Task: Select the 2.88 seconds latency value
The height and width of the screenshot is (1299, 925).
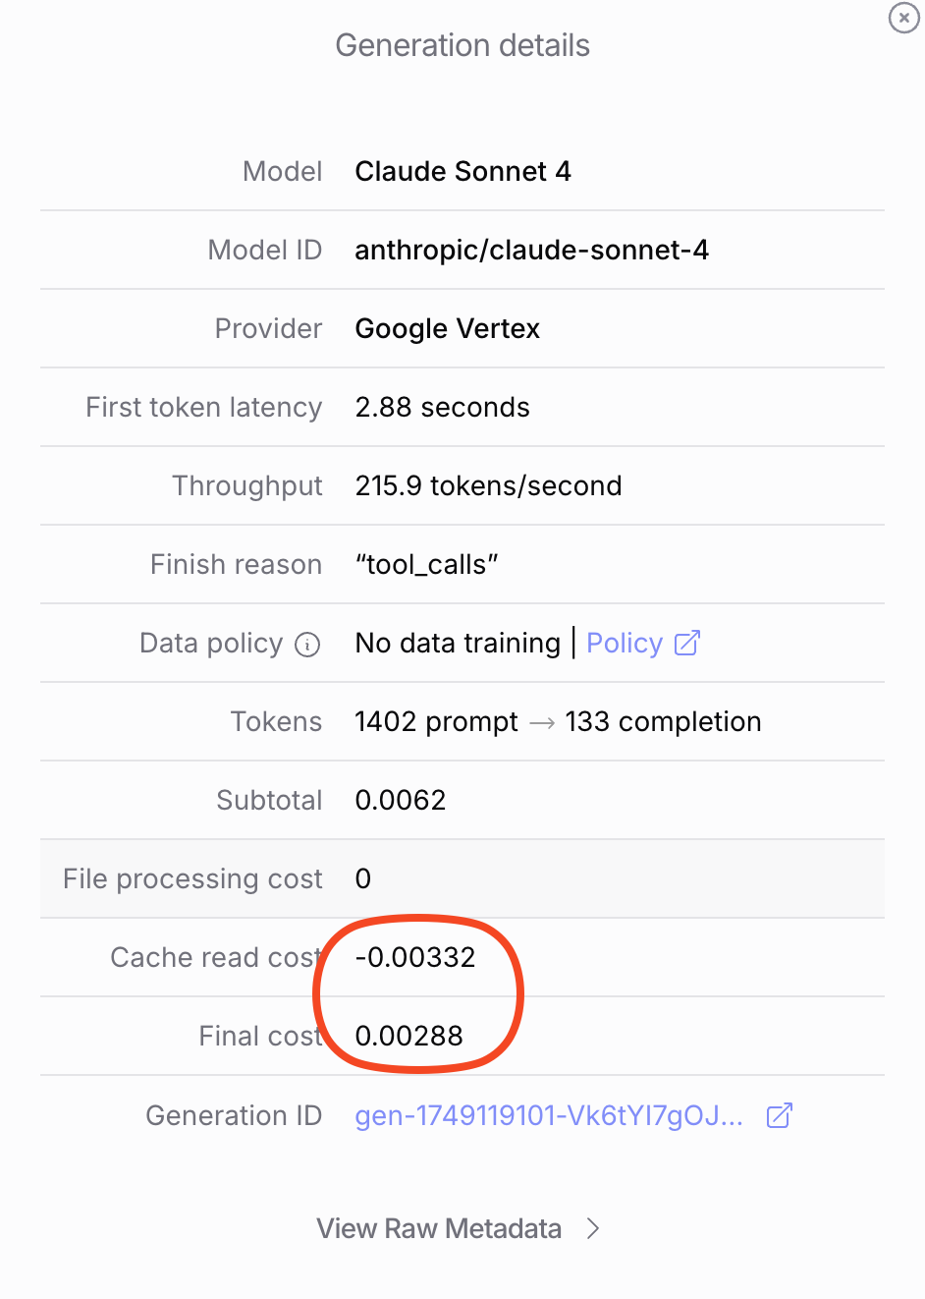Action: tap(442, 407)
